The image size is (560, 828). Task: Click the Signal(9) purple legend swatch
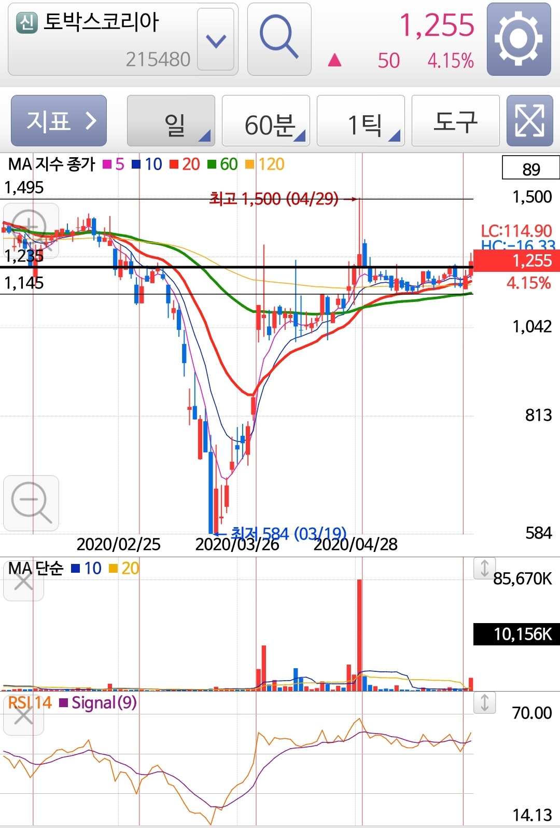tap(64, 703)
